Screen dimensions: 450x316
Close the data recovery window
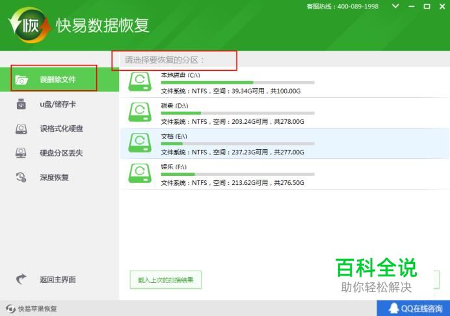click(x=442, y=6)
